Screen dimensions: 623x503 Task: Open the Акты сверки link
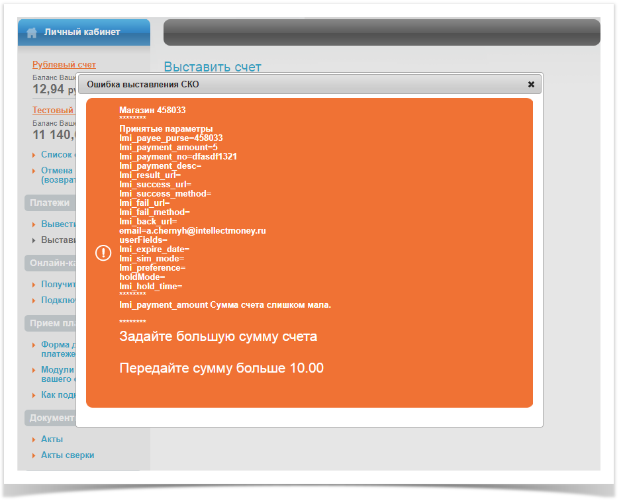click(x=68, y=455)
